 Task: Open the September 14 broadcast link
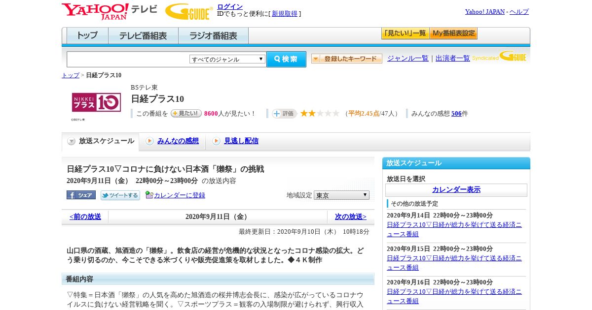(x=454, y=229)
